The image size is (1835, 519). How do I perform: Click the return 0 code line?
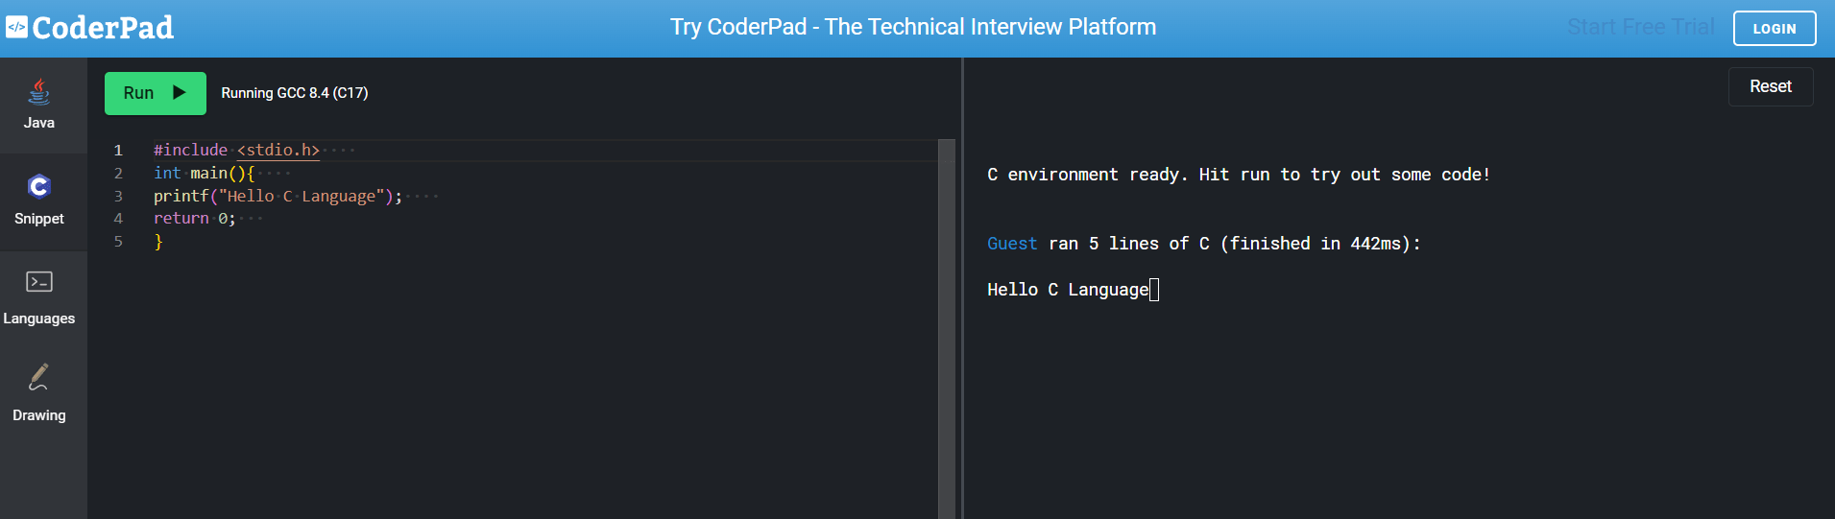tap(194, 219)
